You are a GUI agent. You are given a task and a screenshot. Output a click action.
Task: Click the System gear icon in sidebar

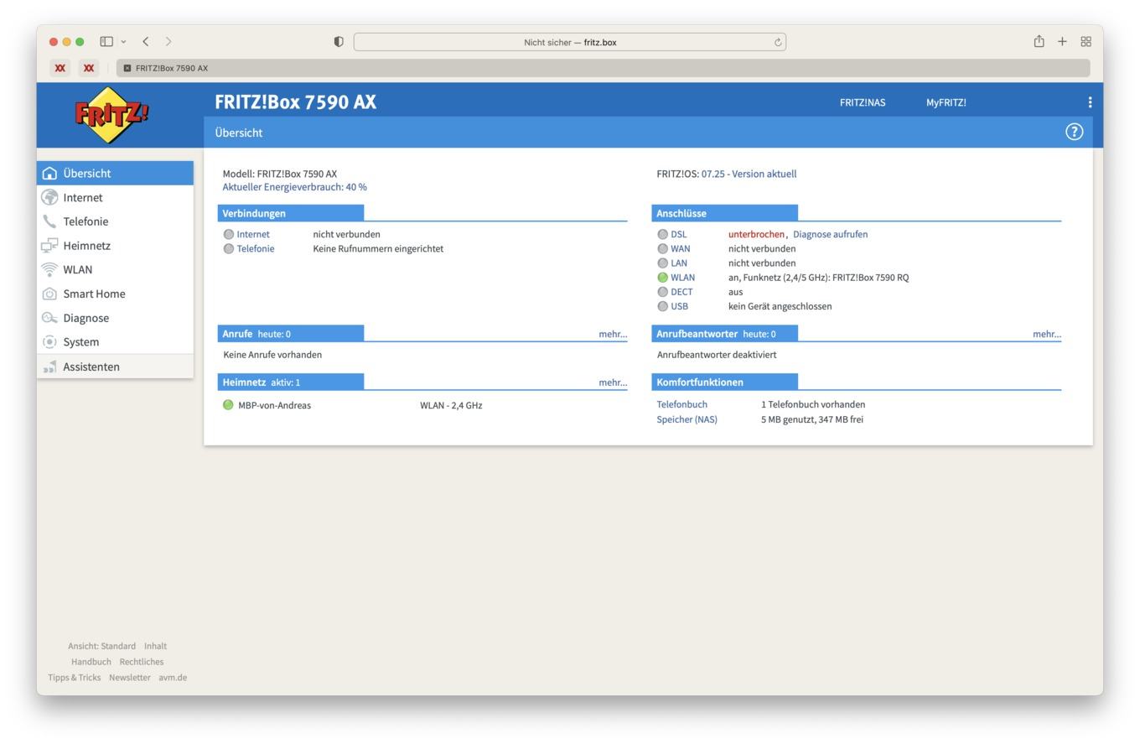point(49,342)
